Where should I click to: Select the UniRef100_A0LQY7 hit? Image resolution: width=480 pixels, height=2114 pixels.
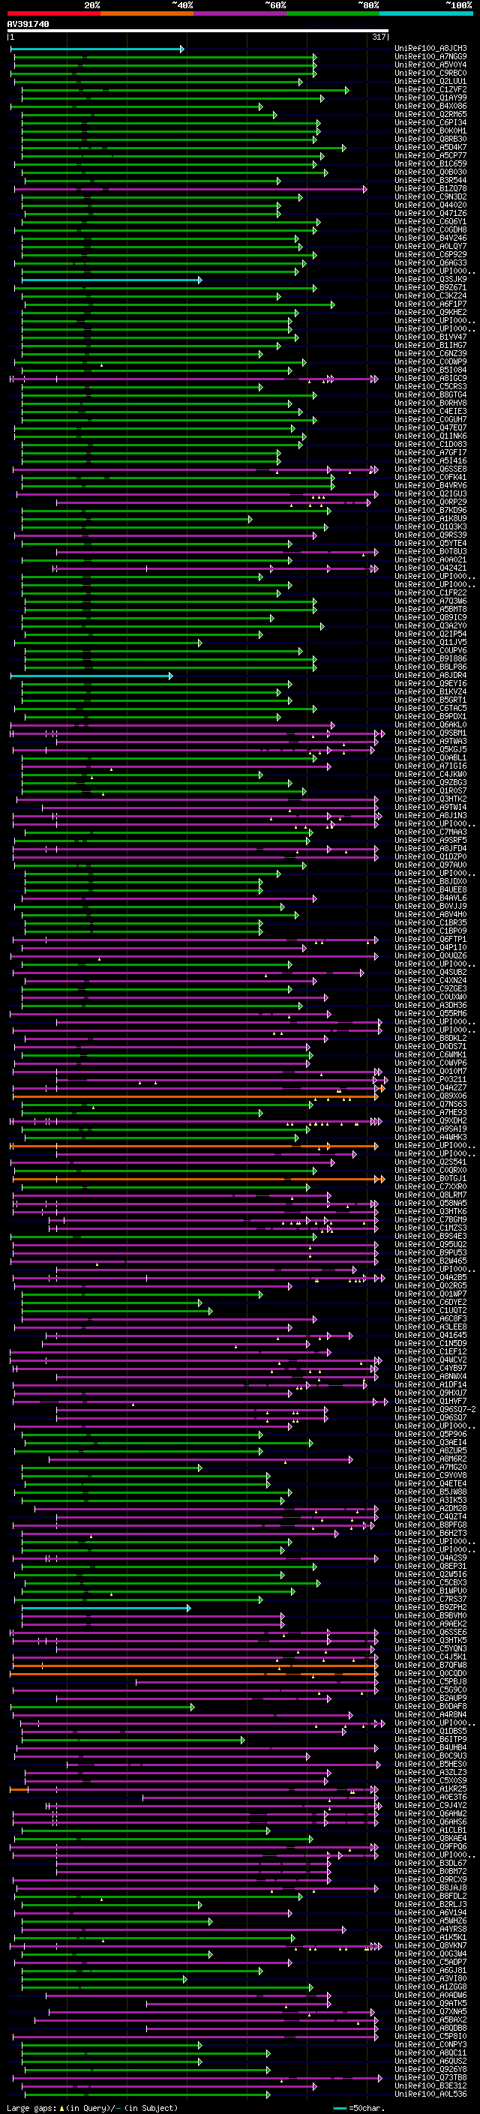click(430, 246)
